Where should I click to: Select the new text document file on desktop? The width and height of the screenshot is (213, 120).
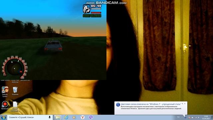tap(15, 107)
